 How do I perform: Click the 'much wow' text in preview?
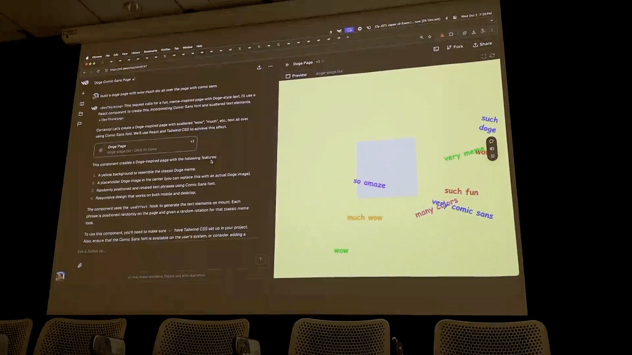point(364,217)
